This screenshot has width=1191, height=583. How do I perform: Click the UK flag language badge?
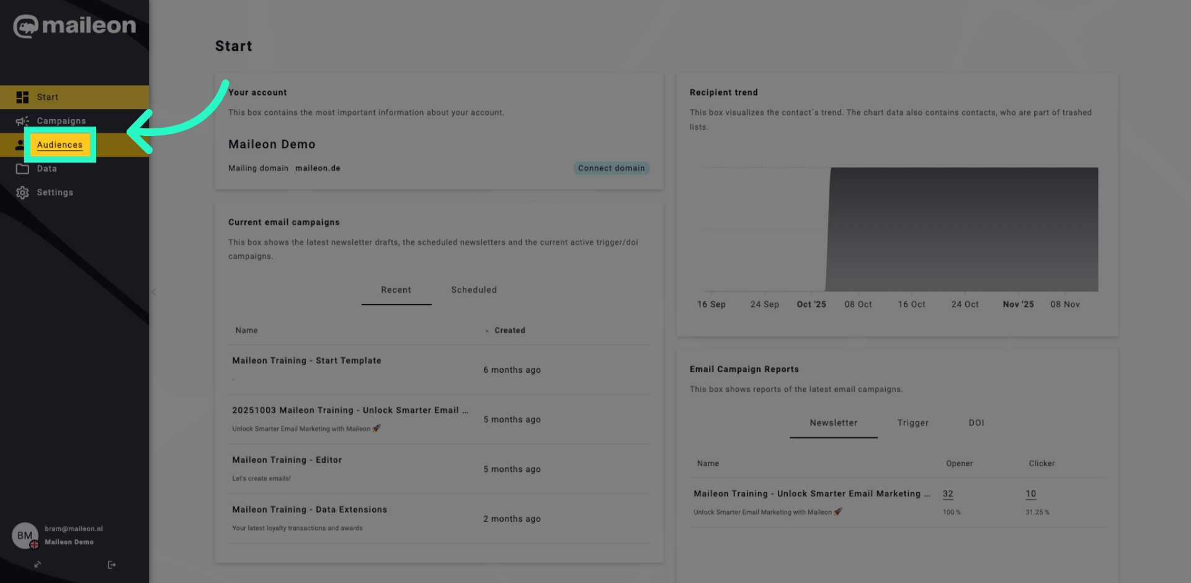point(34,545)
